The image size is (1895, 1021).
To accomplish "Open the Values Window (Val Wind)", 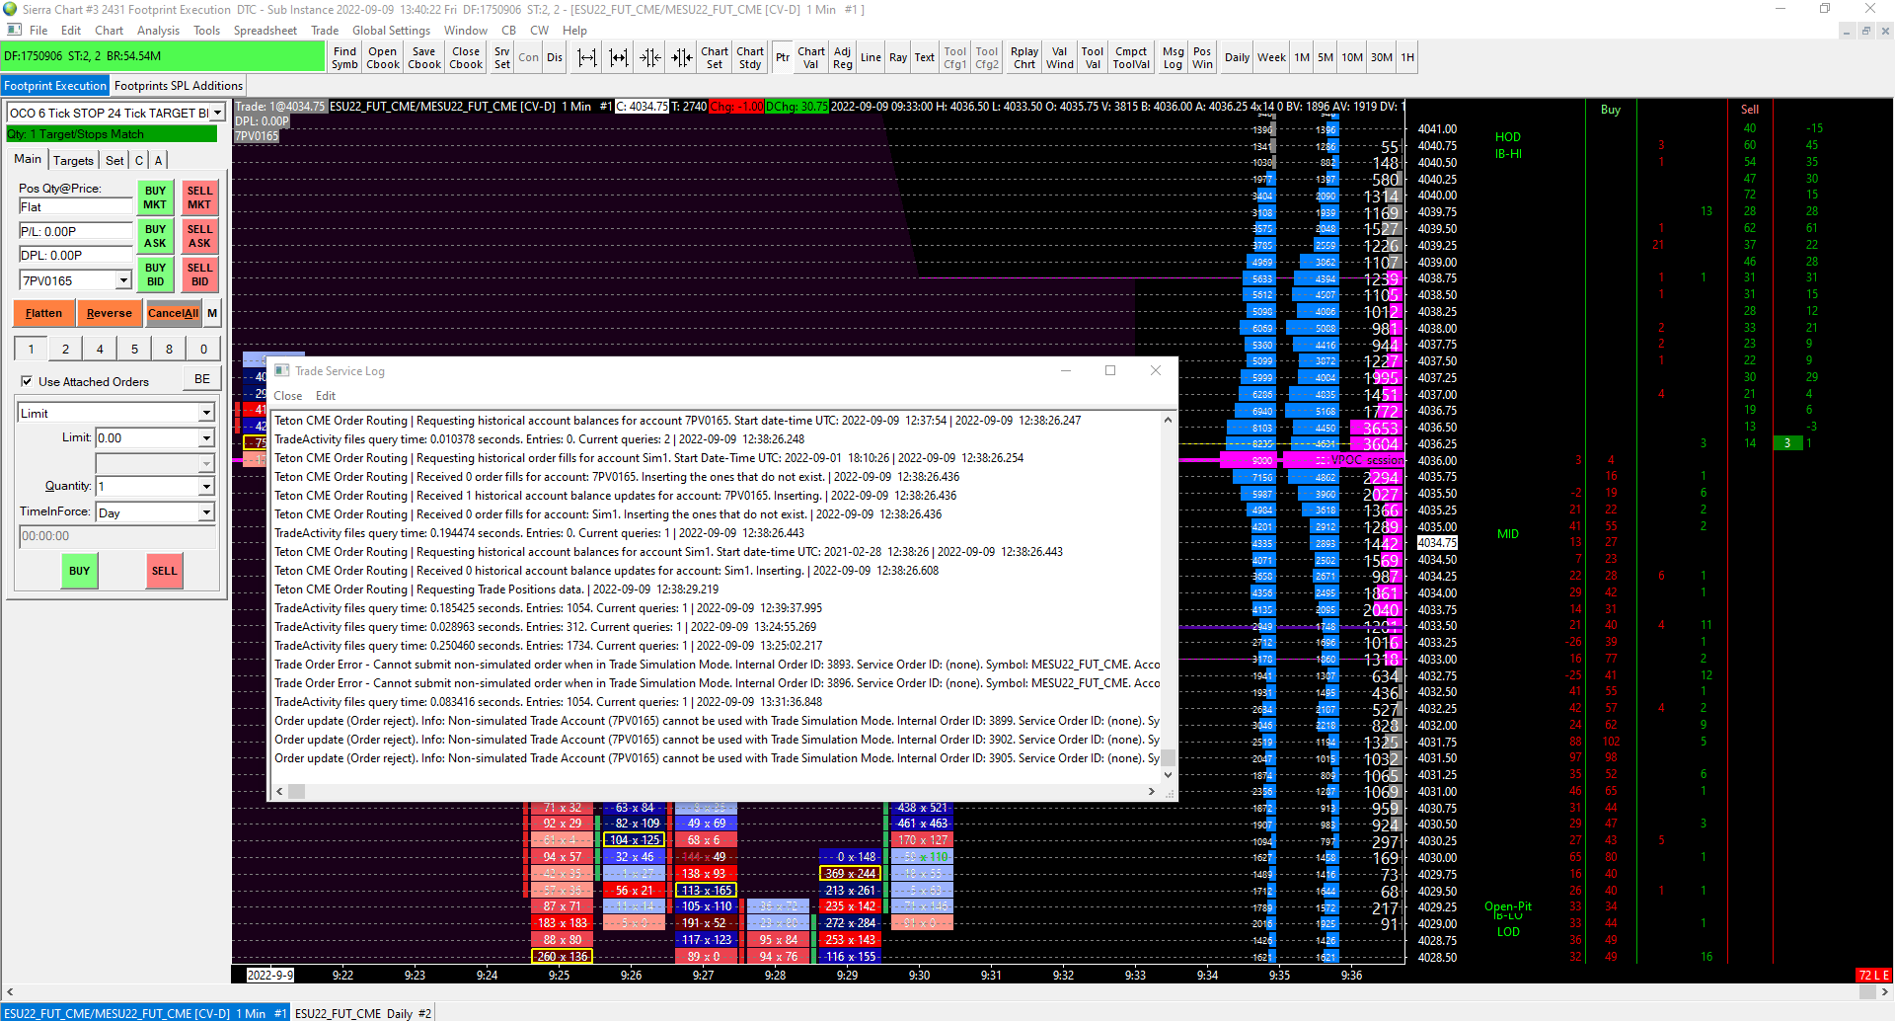I will click(x=1060, y=57).
